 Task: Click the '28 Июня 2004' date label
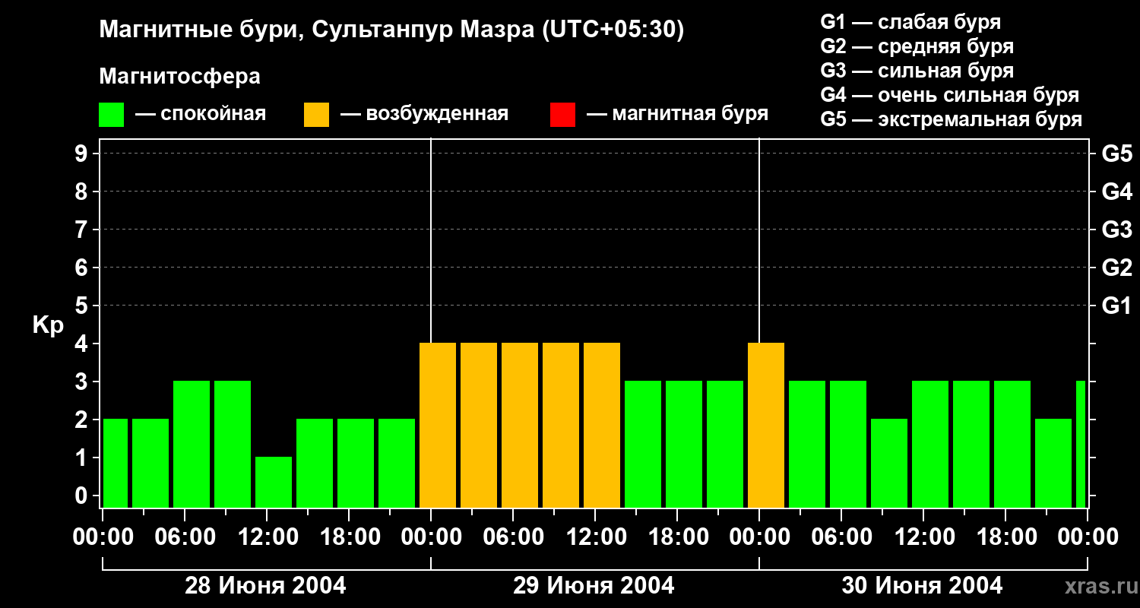(x=265, y=586)
